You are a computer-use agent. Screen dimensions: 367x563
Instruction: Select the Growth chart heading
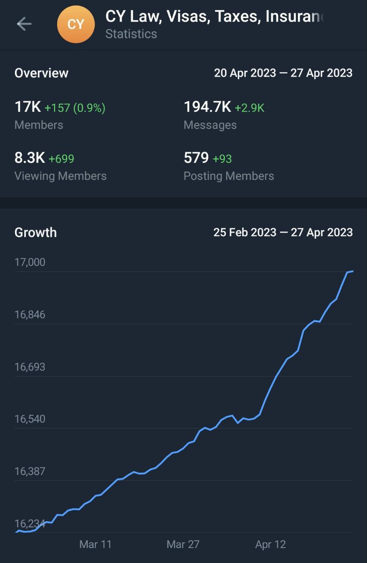(x=36, y=232)
